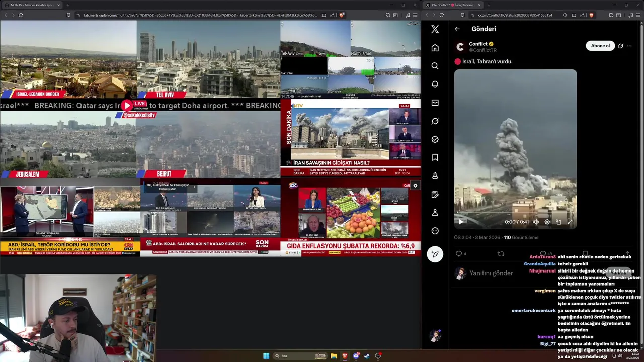Open X profile person icon
Viewport: 644px width, 362px height.
point(435,213)
